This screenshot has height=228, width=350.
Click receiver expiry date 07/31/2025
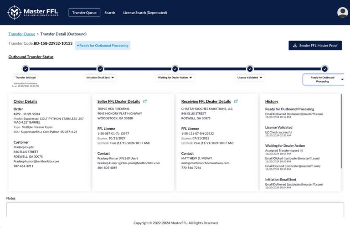coord(201,138)
